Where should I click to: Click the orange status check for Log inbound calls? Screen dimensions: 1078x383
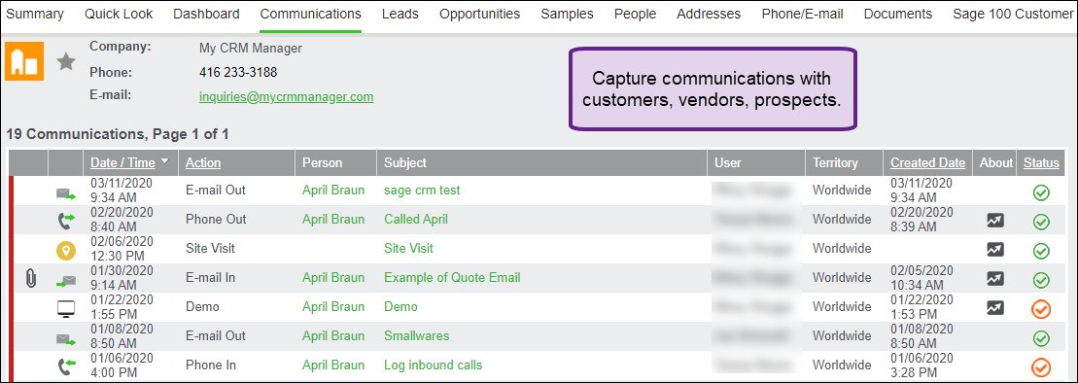pos(1041,366)
